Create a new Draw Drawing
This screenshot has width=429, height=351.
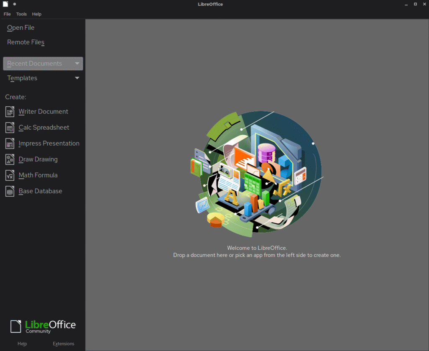coord(38,159)
